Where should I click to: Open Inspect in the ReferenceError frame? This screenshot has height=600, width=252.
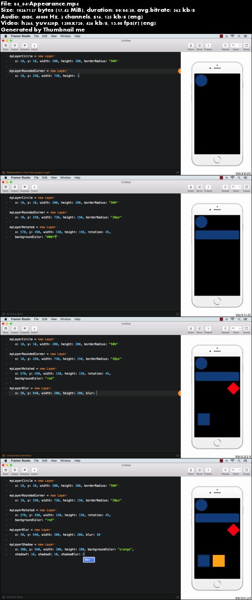[x=15, y=47]
